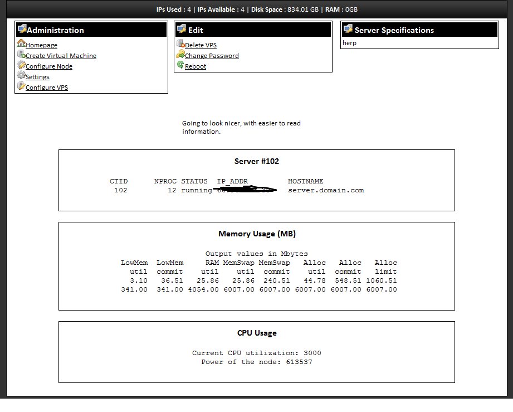Click the monitor icon in Edit header
This screenshot has height=412, width=513.
point(181,29)
